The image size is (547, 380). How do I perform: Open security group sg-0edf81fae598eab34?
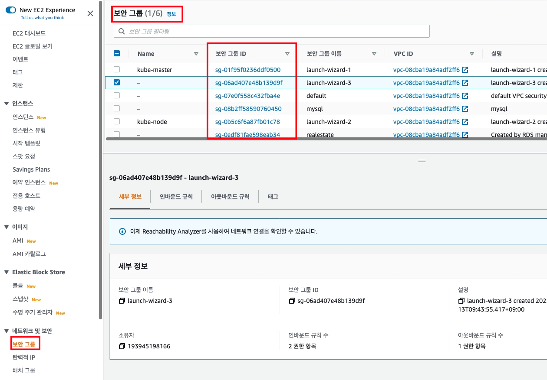247,135
